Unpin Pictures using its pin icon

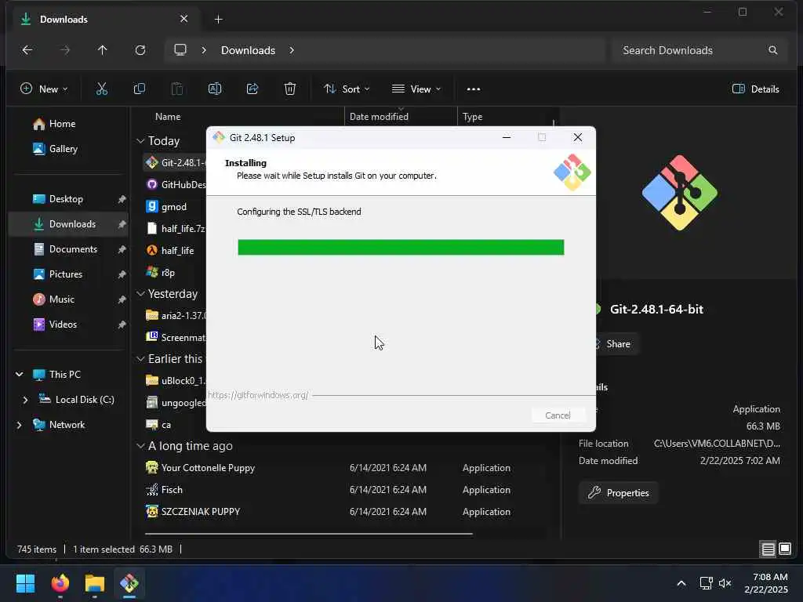tap(122, 274)
